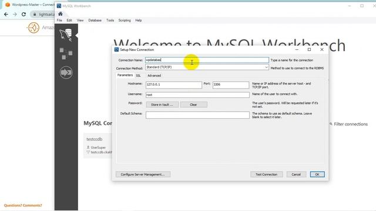Open the MySQL Workbench home tab icon
Image resolution: width=376 pixels, height=211 pixels.
click(x=61, y=14)
